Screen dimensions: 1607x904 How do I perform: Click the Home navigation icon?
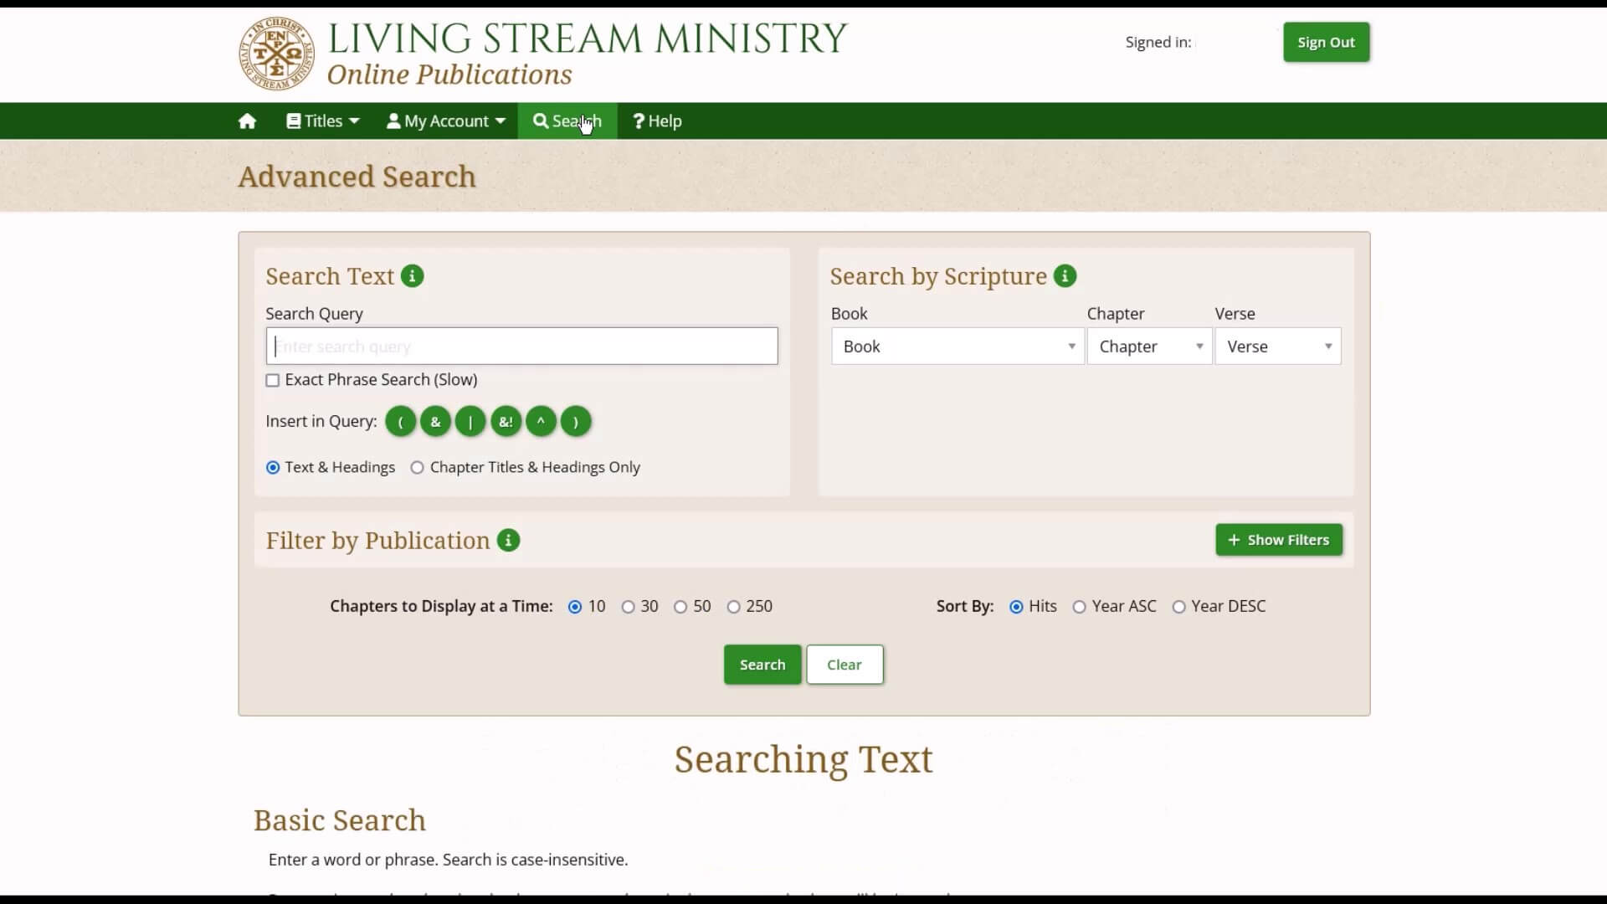coord(246,121)
